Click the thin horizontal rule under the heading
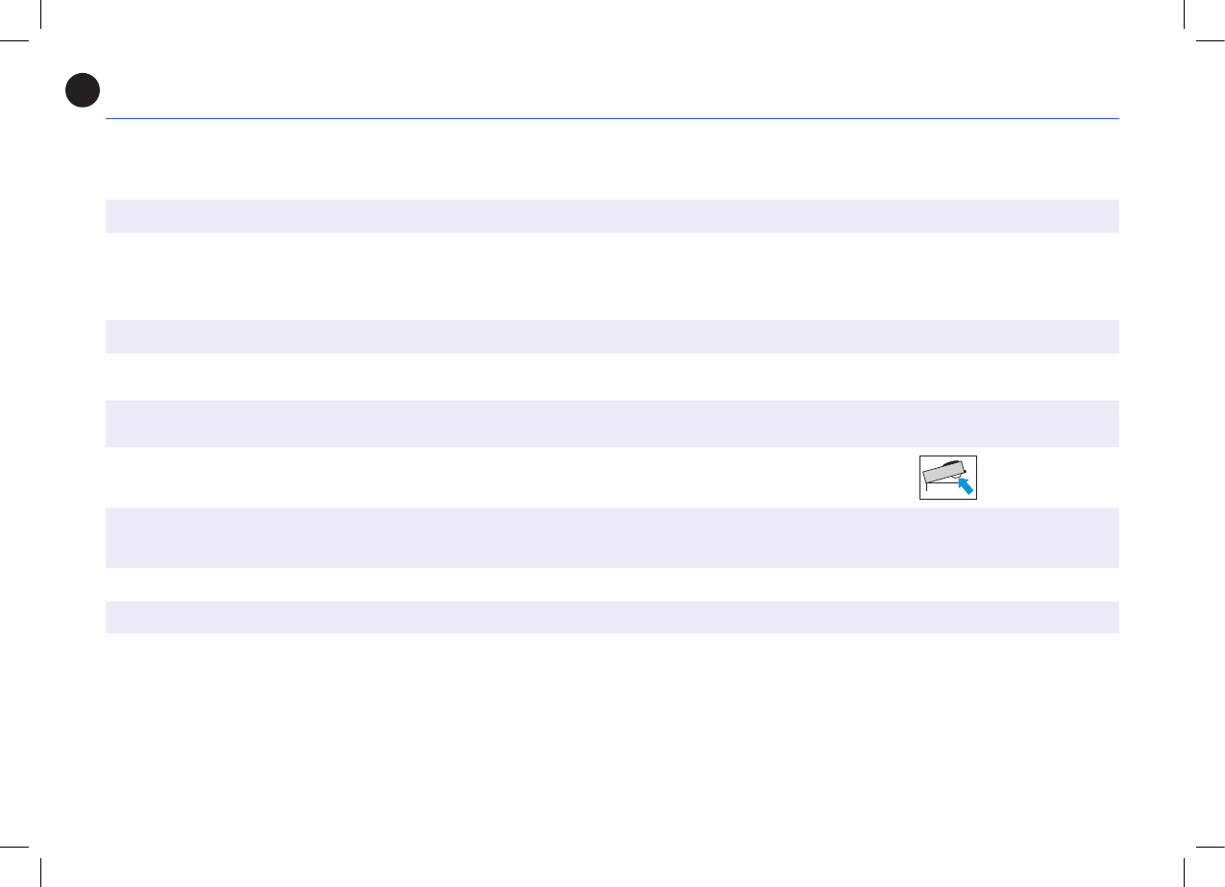Image resolution: width=1225 pixels, height=887 pixels. [x=612, y=119]
